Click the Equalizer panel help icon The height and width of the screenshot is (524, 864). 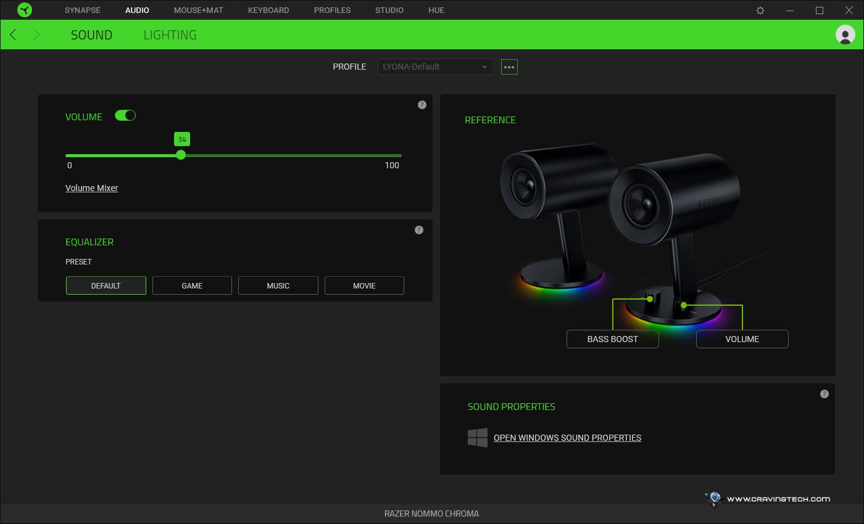coord(419,230)
